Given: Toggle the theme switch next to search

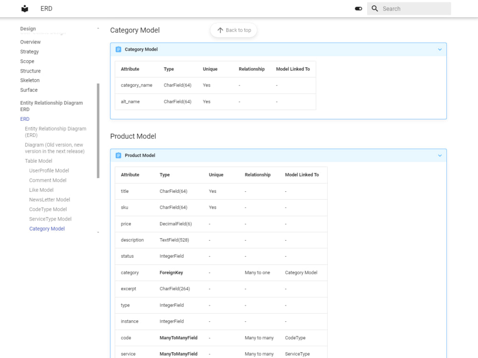Looking at the screenshot, I should click(x=358, y=8).
